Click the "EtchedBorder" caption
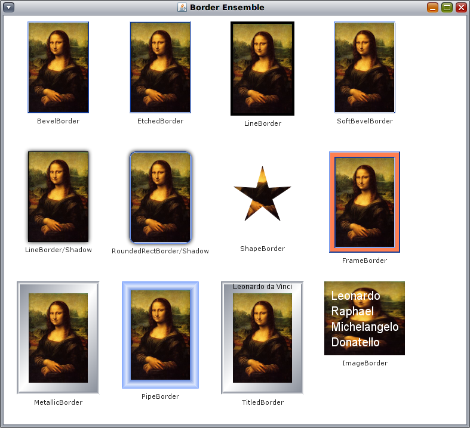 click(x=161, y=121)
